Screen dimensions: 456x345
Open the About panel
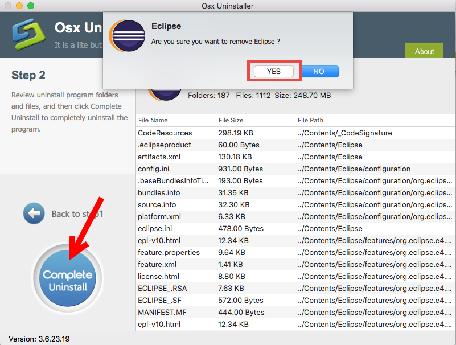point(424,51)
